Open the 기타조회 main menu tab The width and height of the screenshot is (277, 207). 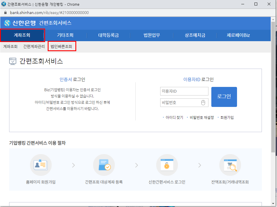point(65,35)
